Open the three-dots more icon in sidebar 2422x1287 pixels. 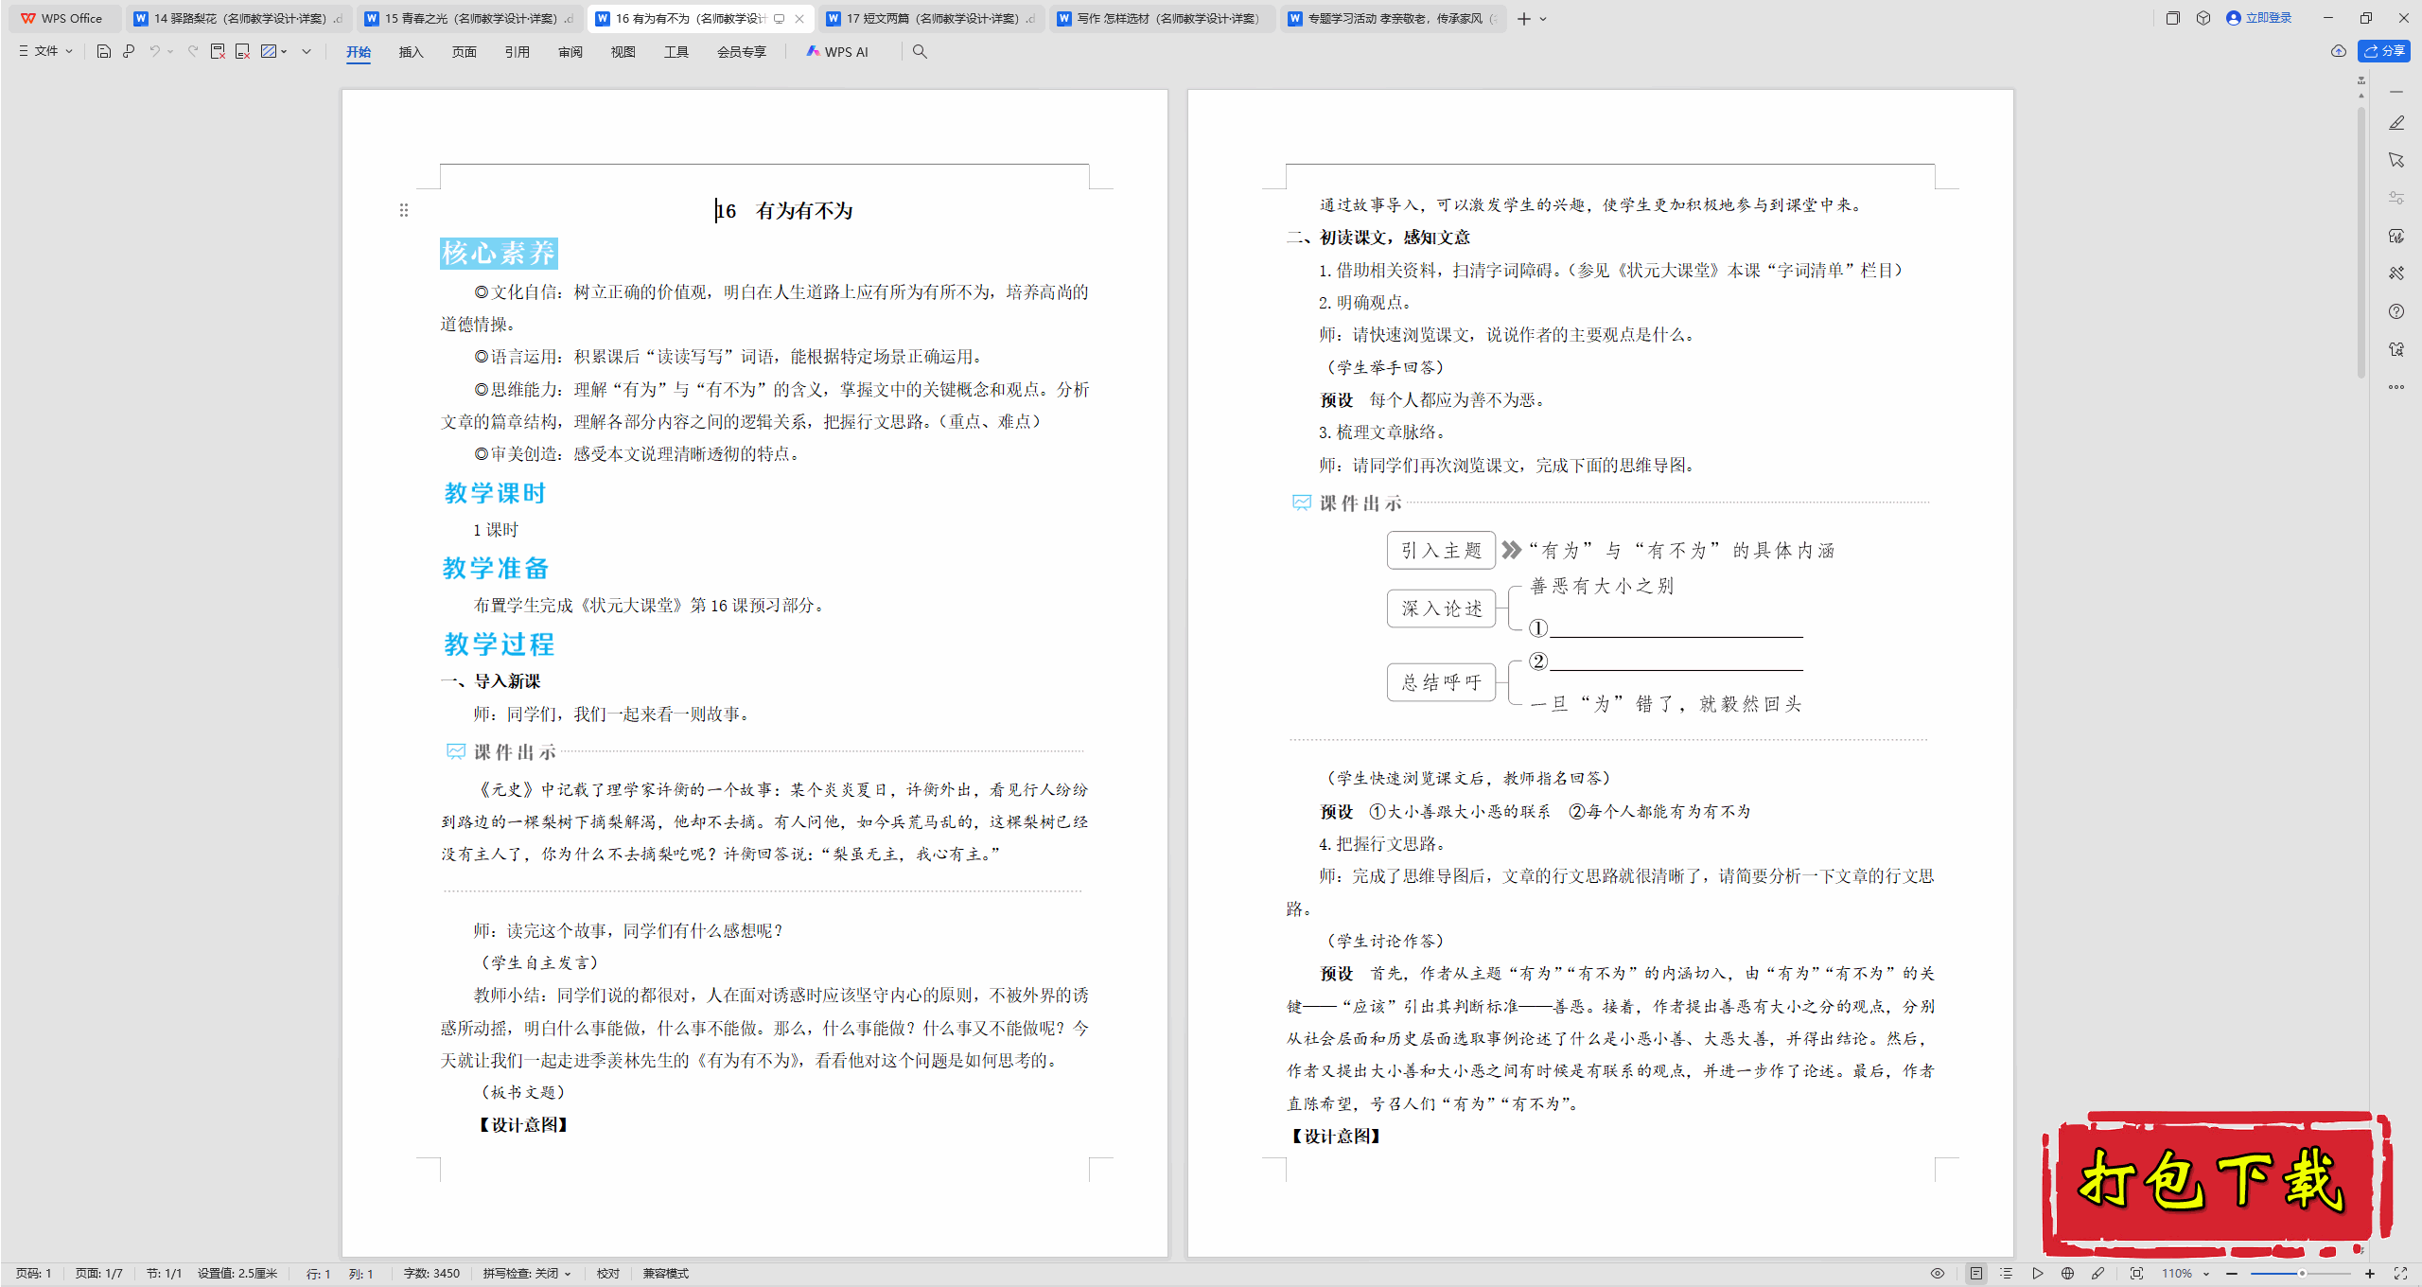tap(2396, 387)
